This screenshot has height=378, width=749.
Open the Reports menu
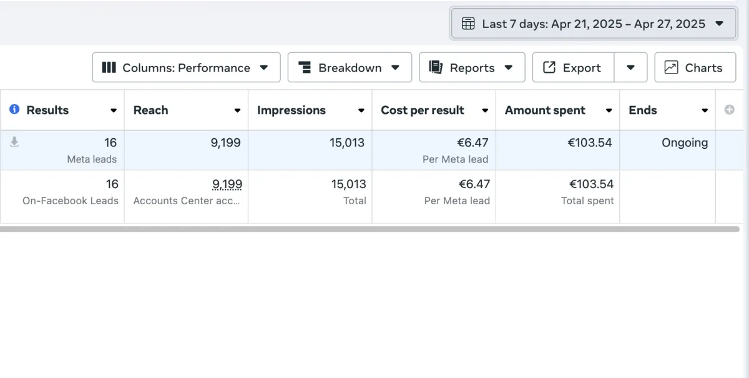[x=472, y=67]
